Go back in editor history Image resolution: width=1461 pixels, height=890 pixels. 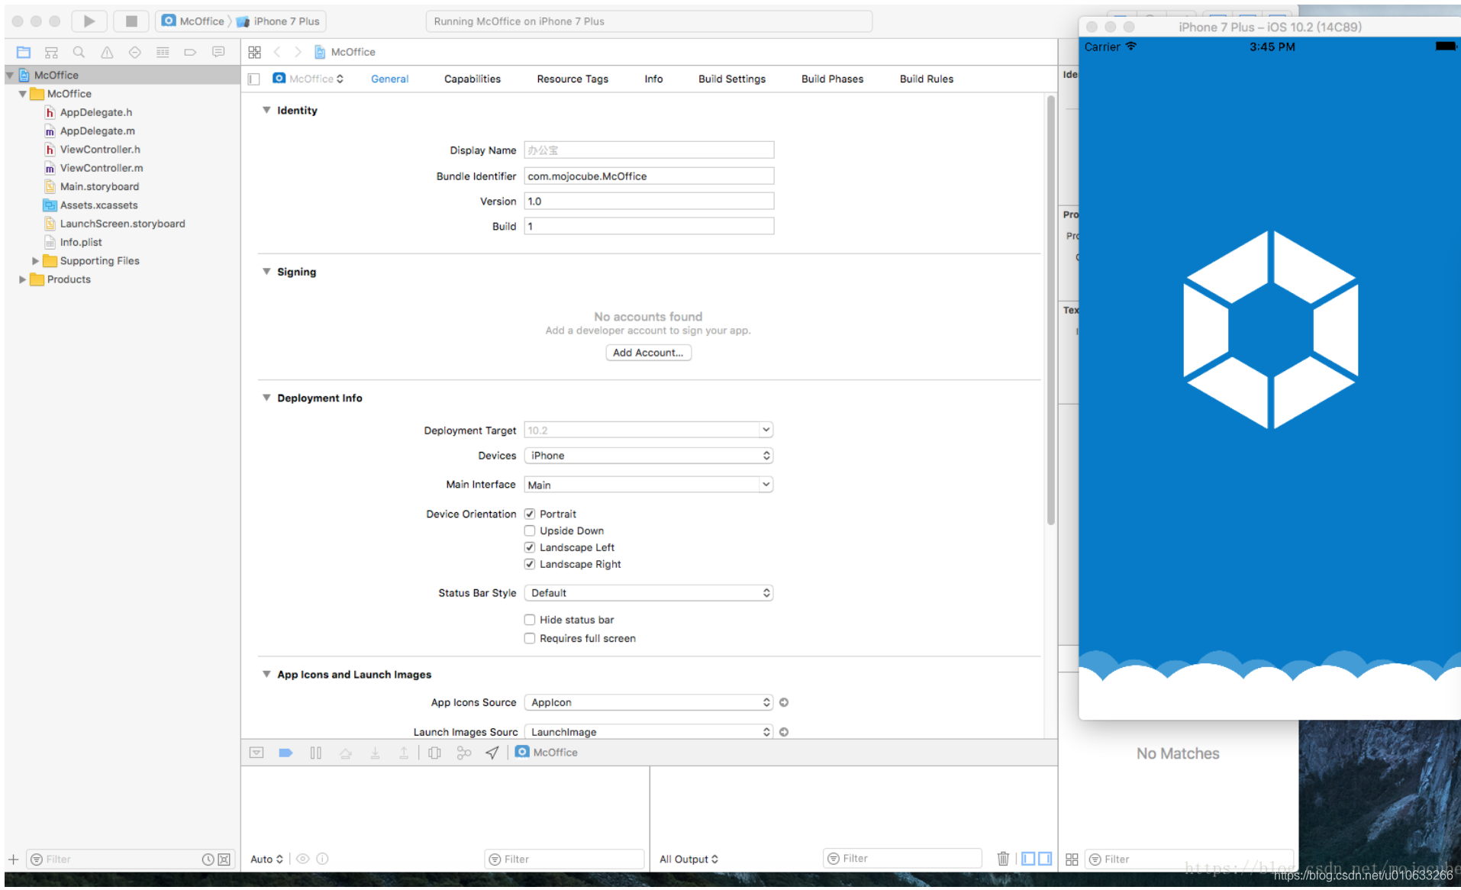tap(277, 52)
